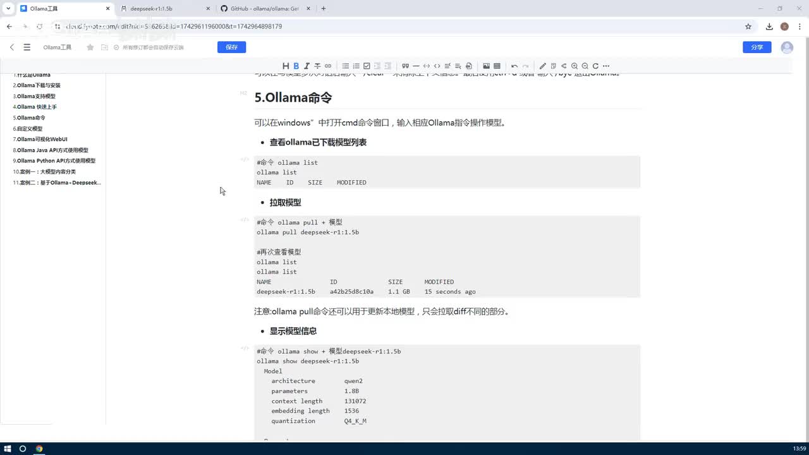
Task: Click the 拉取模型 bullet text
Action: point(285,202)
